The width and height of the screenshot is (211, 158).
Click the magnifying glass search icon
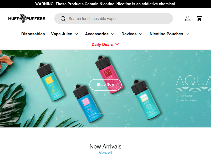click(63, 19)
